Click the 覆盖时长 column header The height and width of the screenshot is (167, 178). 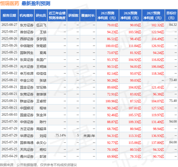point(88,15)
